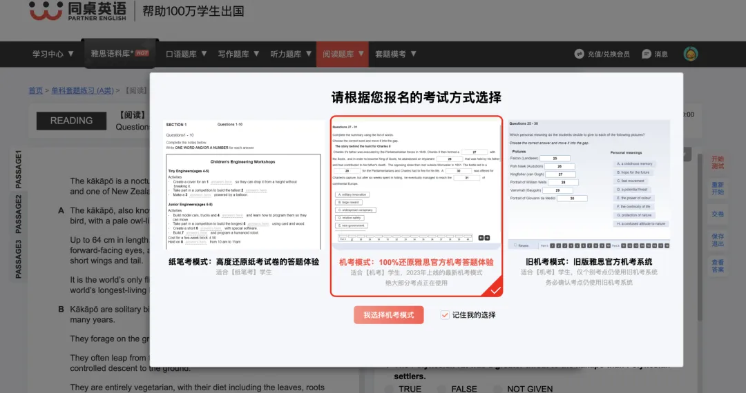This screenshot has height=393, width=746.
Task: Choose the 旧机考模式 old computer exam thumbnail
Action: pyautogui.click(x=589, y=185)
